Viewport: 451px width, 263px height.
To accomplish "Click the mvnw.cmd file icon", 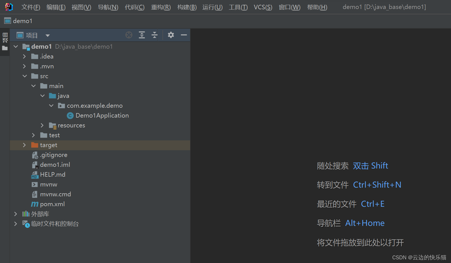I will tap(35, 194).
